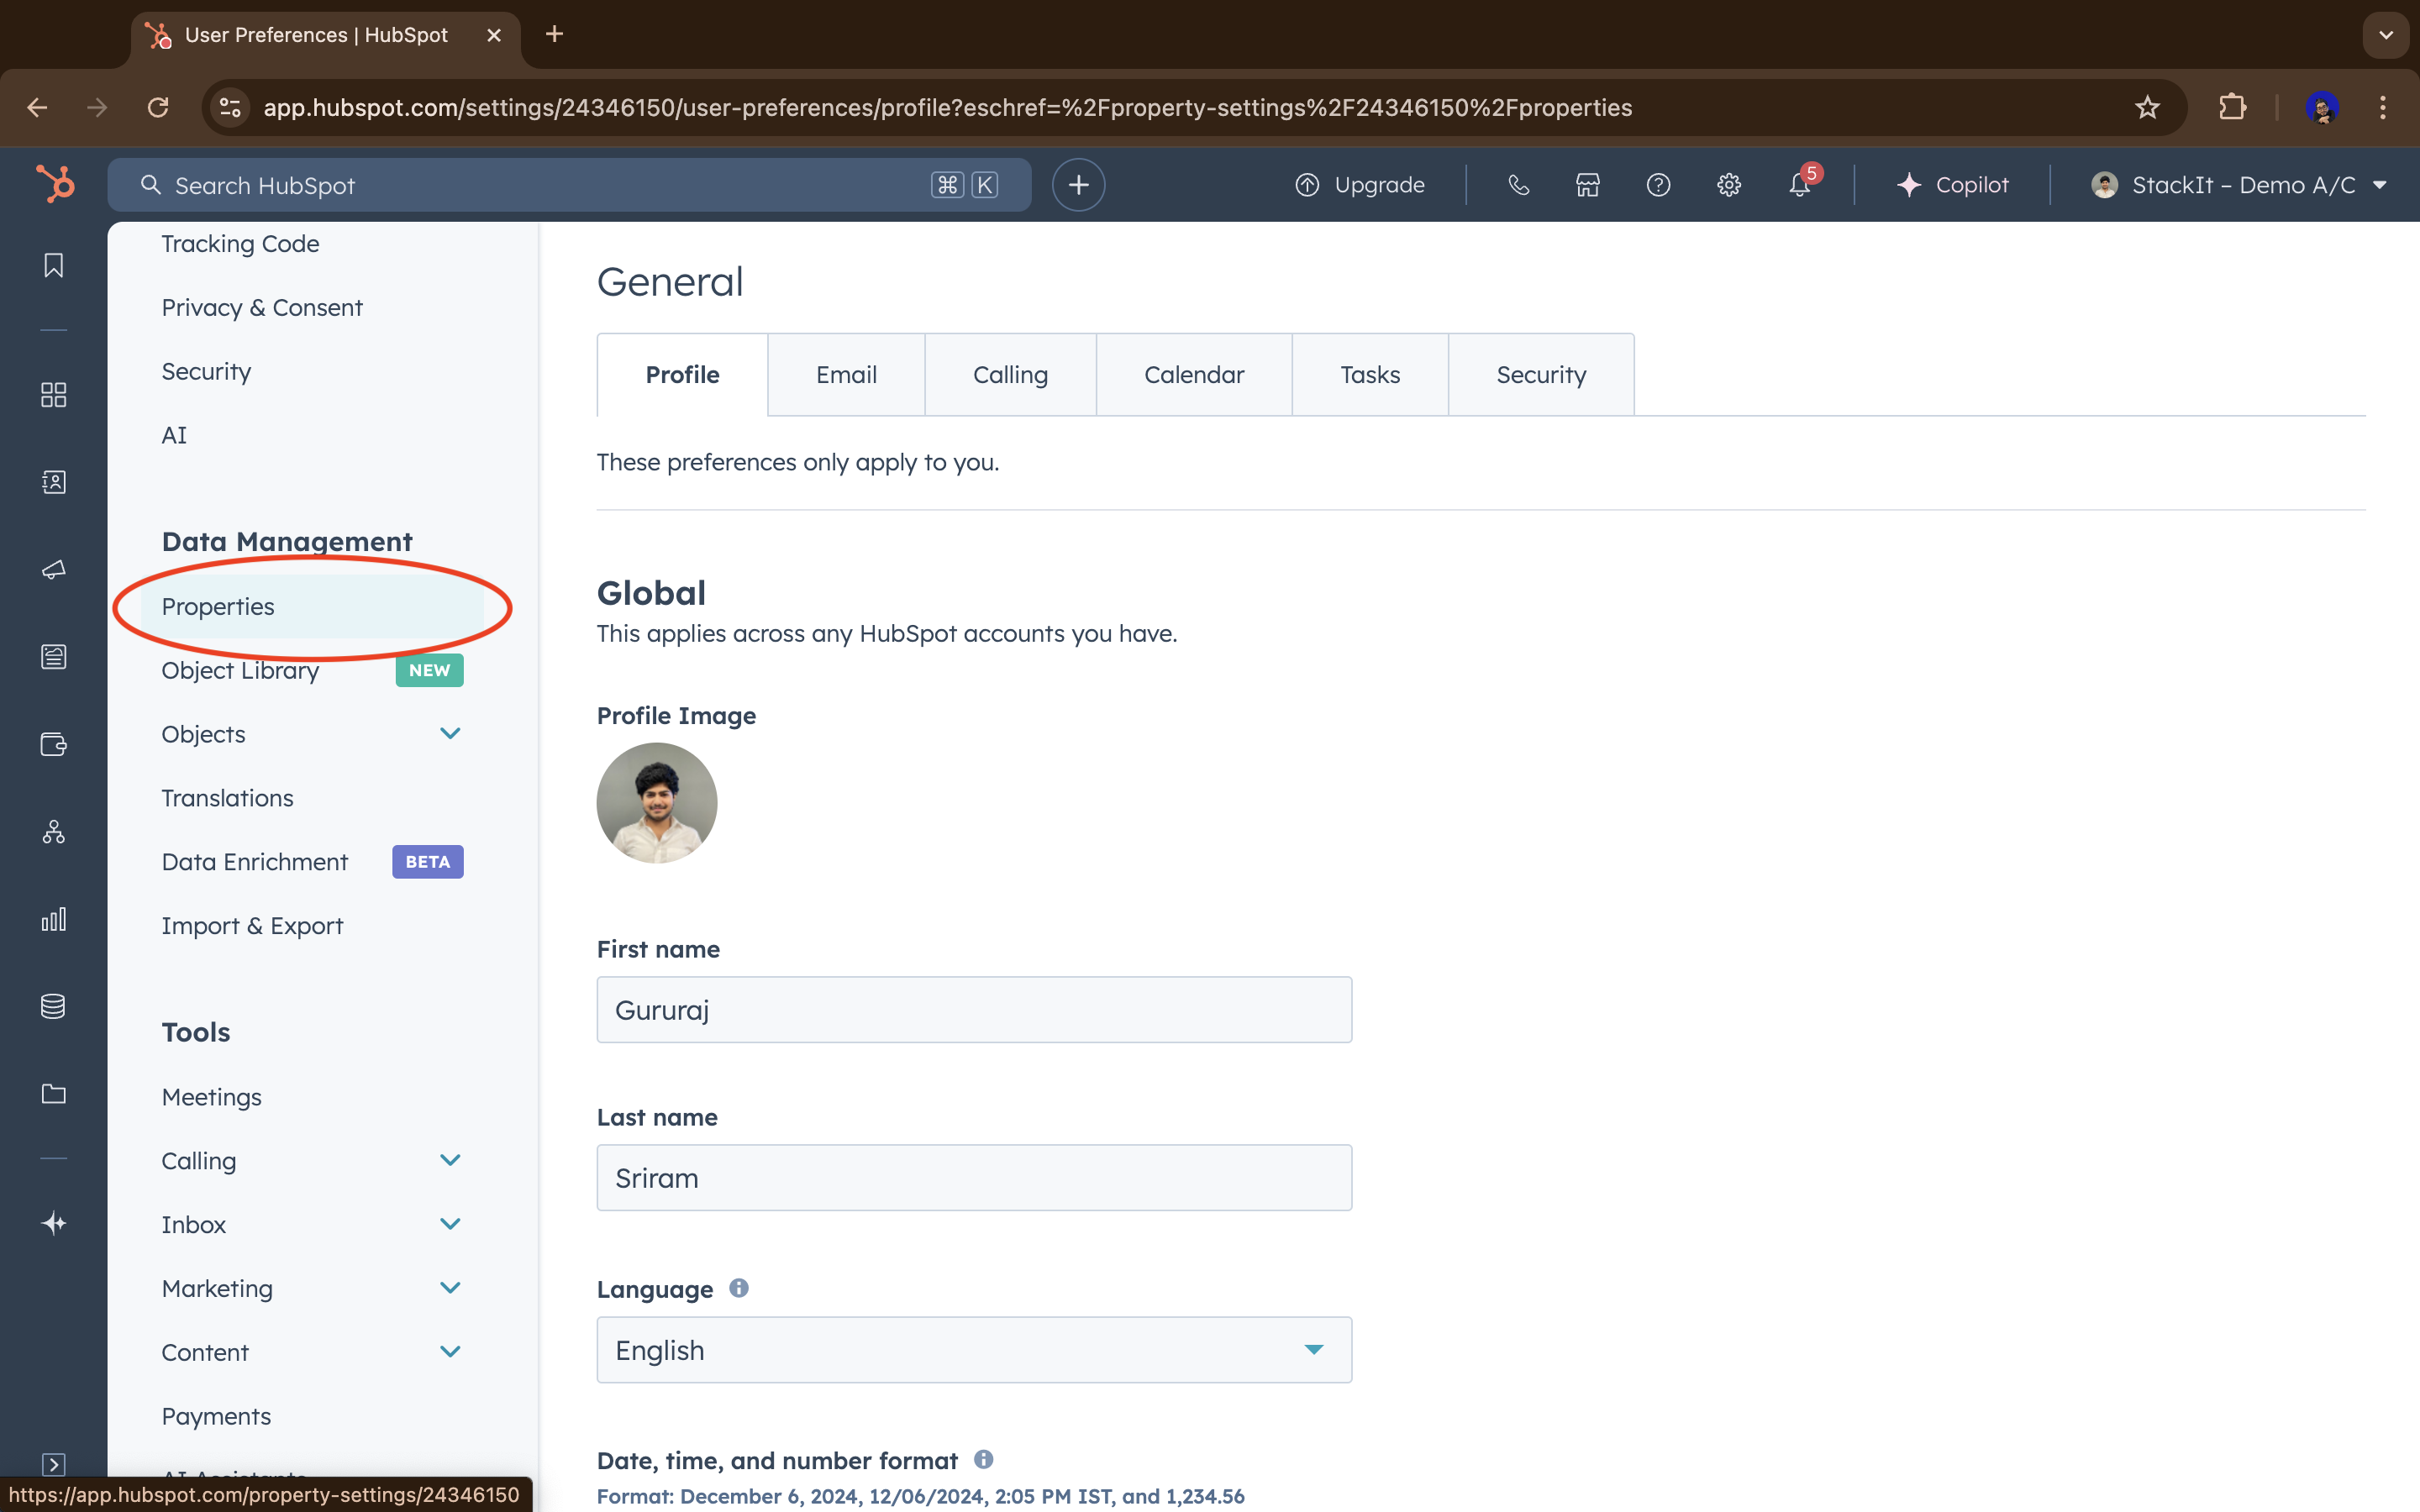Open the calling phone icon
The image size is (2420, 1512).
[1518, 185]
